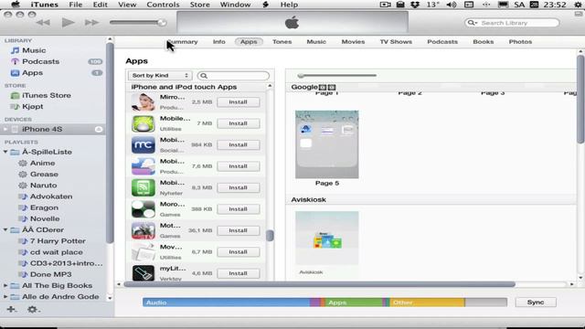The image size is (585, 329).
Task: Focus the Search Library field
Action: [x=512, y=23]
